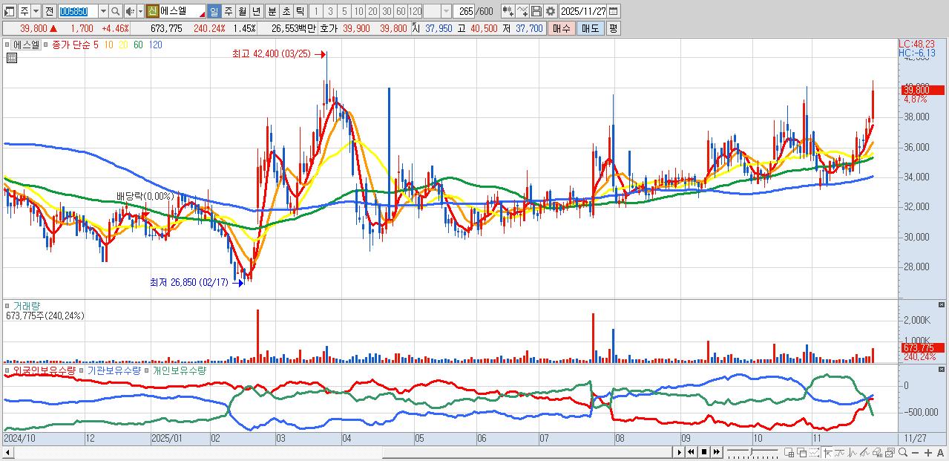949x461 pixels.
Task: Select the 틱 tick period tab
Action: pyautogui.click(x=300, y=11)
